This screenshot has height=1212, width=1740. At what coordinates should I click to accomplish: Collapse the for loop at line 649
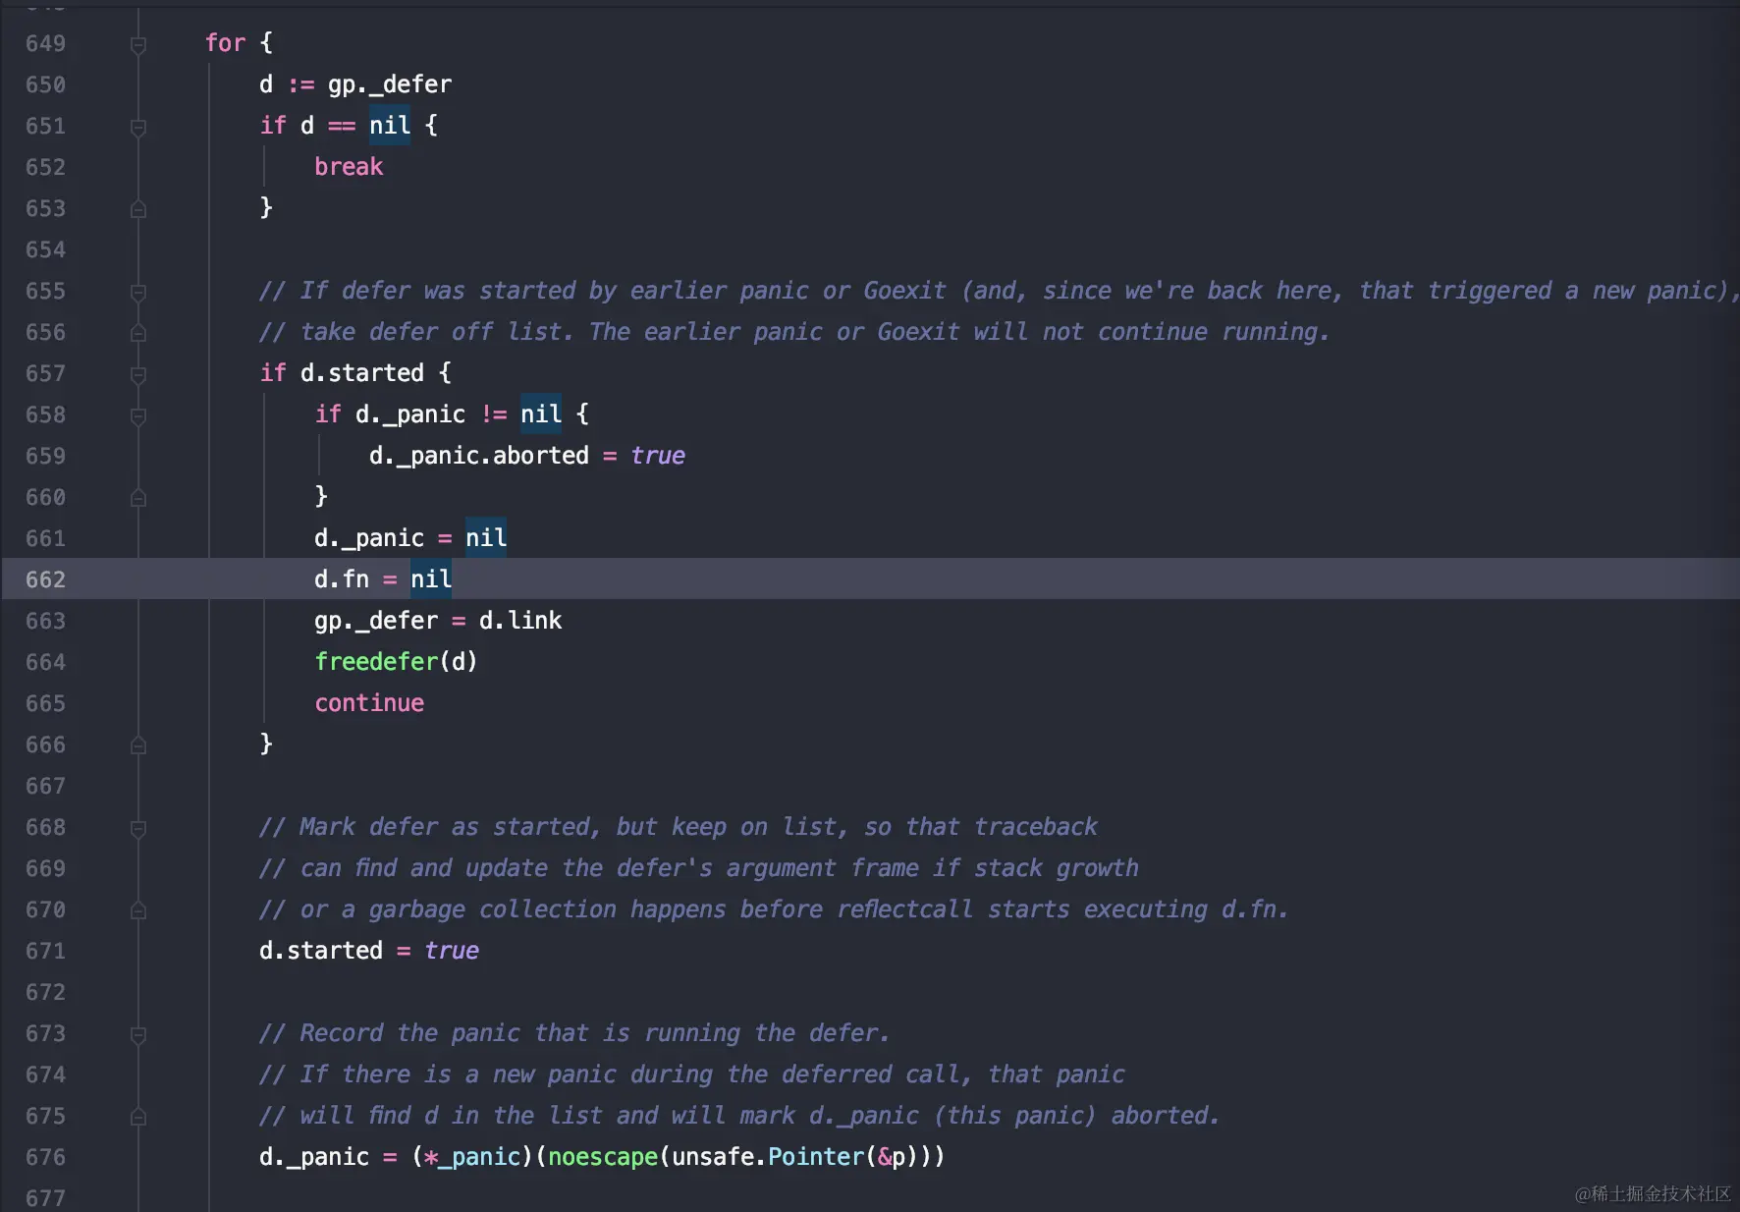click(138, 45)
